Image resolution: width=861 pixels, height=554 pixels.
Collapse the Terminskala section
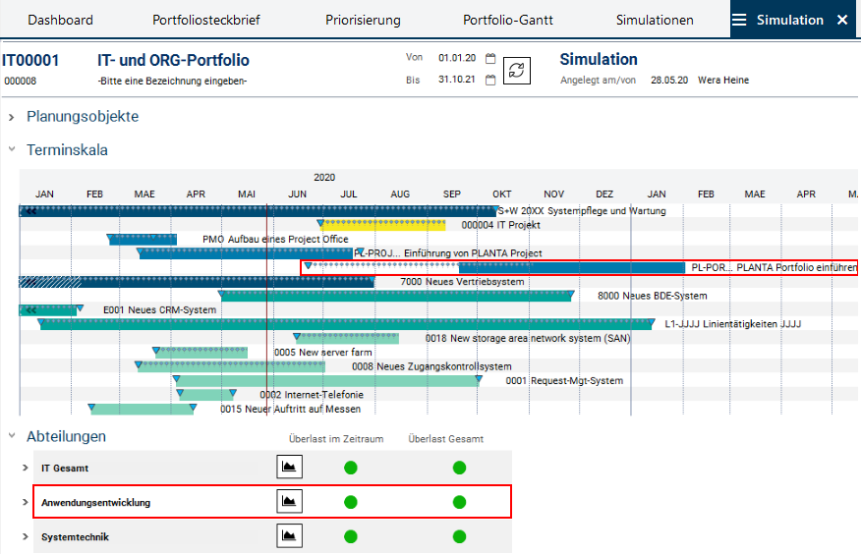pos(12,150)
